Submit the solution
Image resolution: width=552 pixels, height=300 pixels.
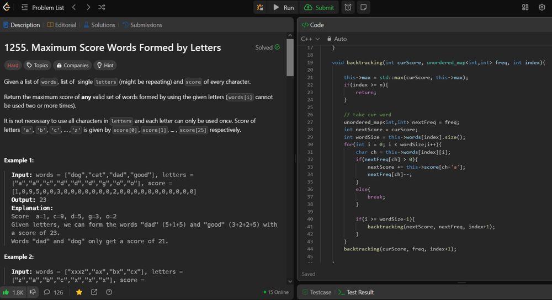click(x=319, y=7)
